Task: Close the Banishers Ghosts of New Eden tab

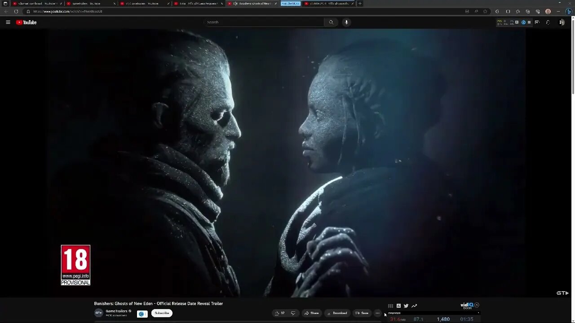Action: click(x=275, y=3)
